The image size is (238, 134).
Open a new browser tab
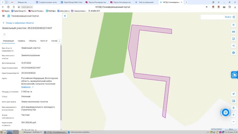[x=187, y=2]
